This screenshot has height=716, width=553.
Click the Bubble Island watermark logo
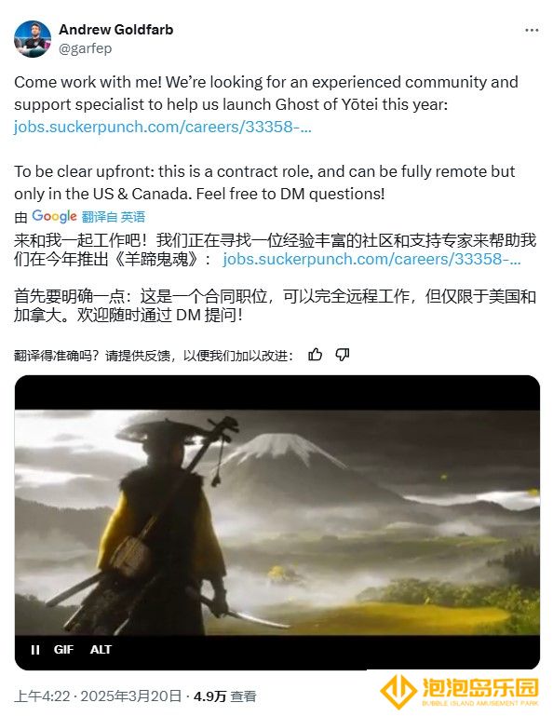[398, 692]
